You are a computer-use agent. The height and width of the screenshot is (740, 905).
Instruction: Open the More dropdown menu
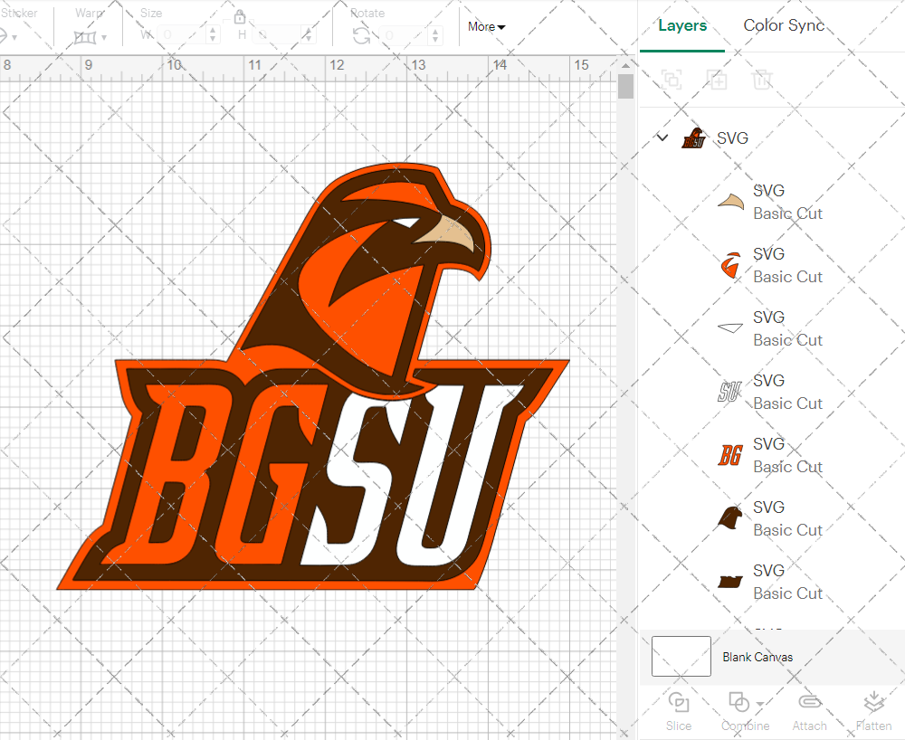tap(485, 27)
